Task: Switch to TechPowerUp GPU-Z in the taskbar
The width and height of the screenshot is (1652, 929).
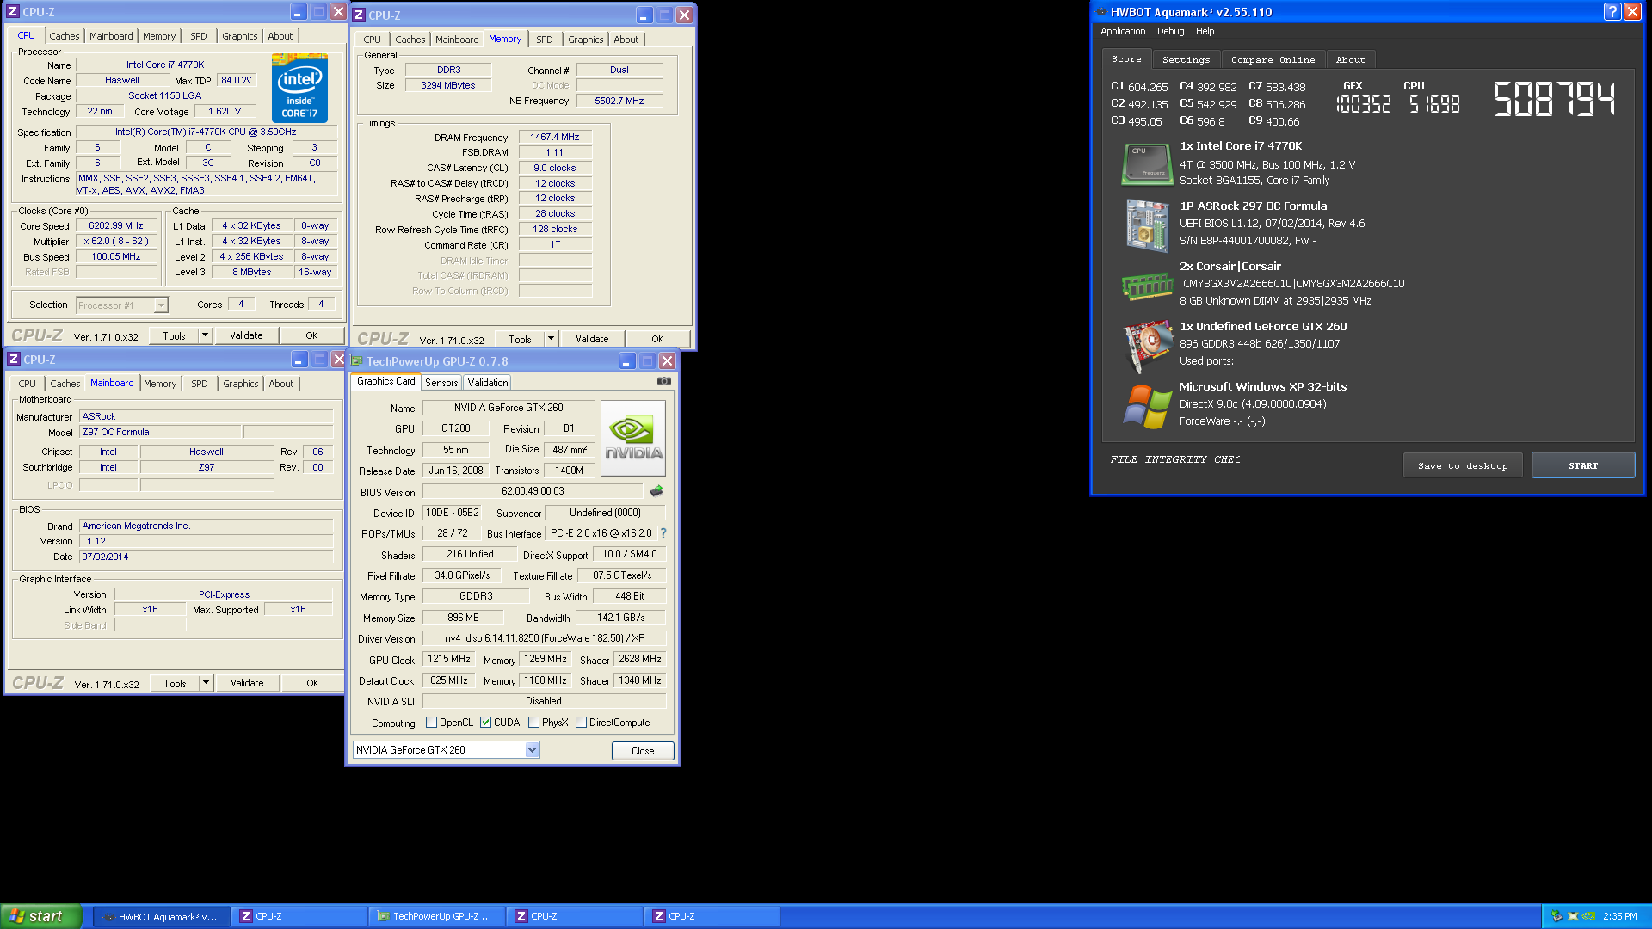Action: coord(435,917)
